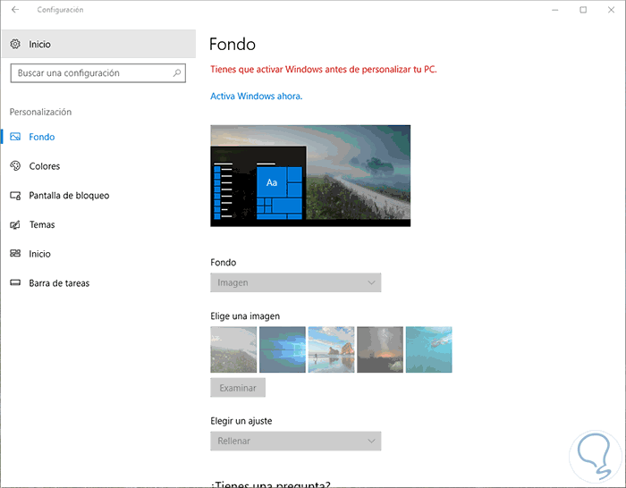Follow the Activa Windows ahora link
The image size is (626, 488).
[x=257, y=97]
